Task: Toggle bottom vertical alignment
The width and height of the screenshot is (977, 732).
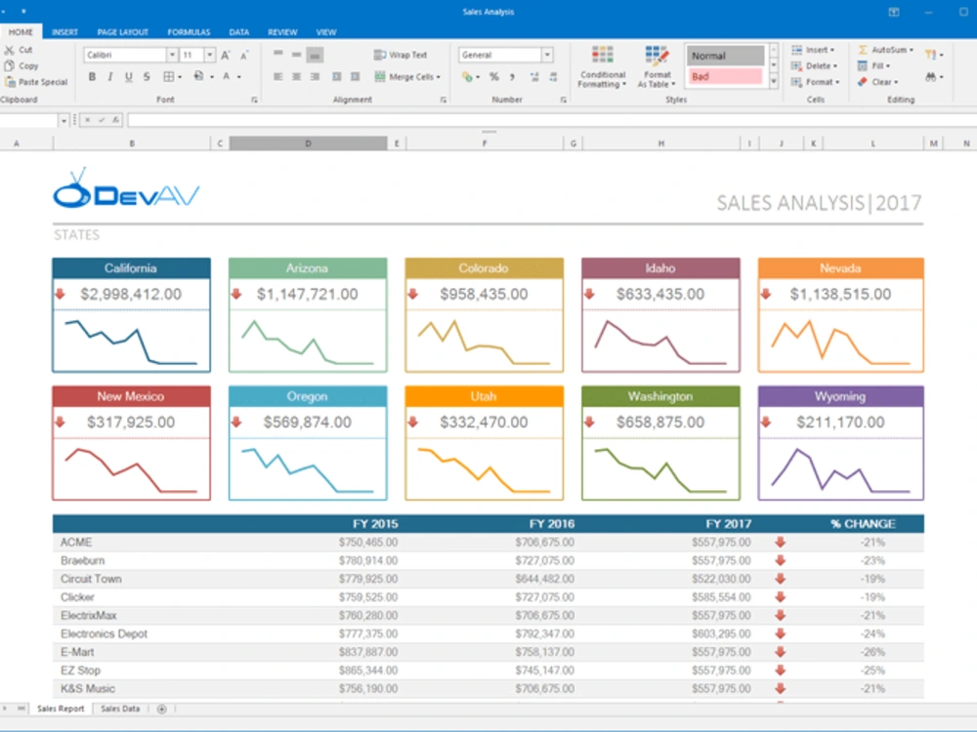Action: click(316, 55)
